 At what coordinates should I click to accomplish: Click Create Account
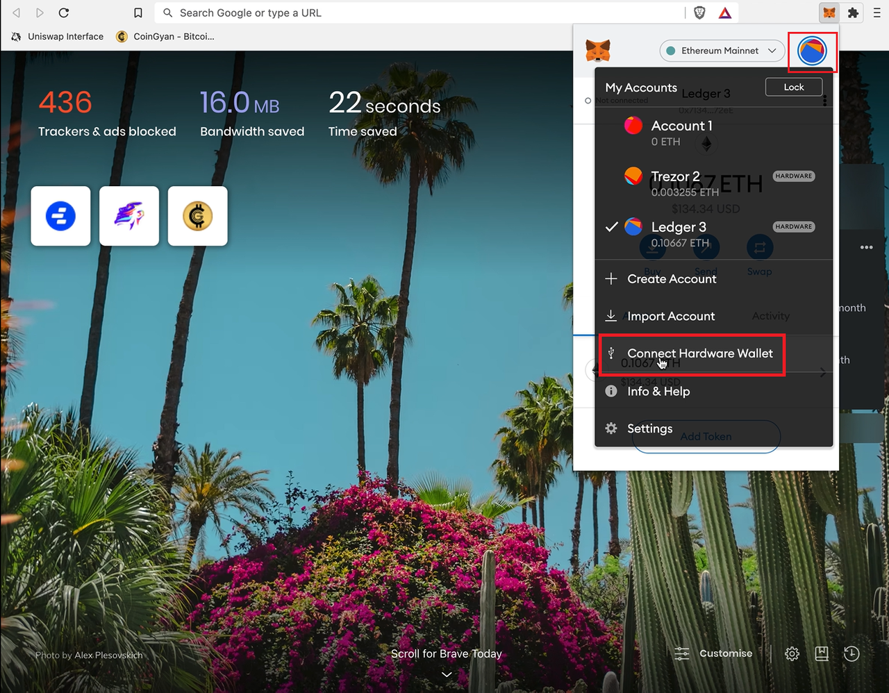tap(714, 279)
